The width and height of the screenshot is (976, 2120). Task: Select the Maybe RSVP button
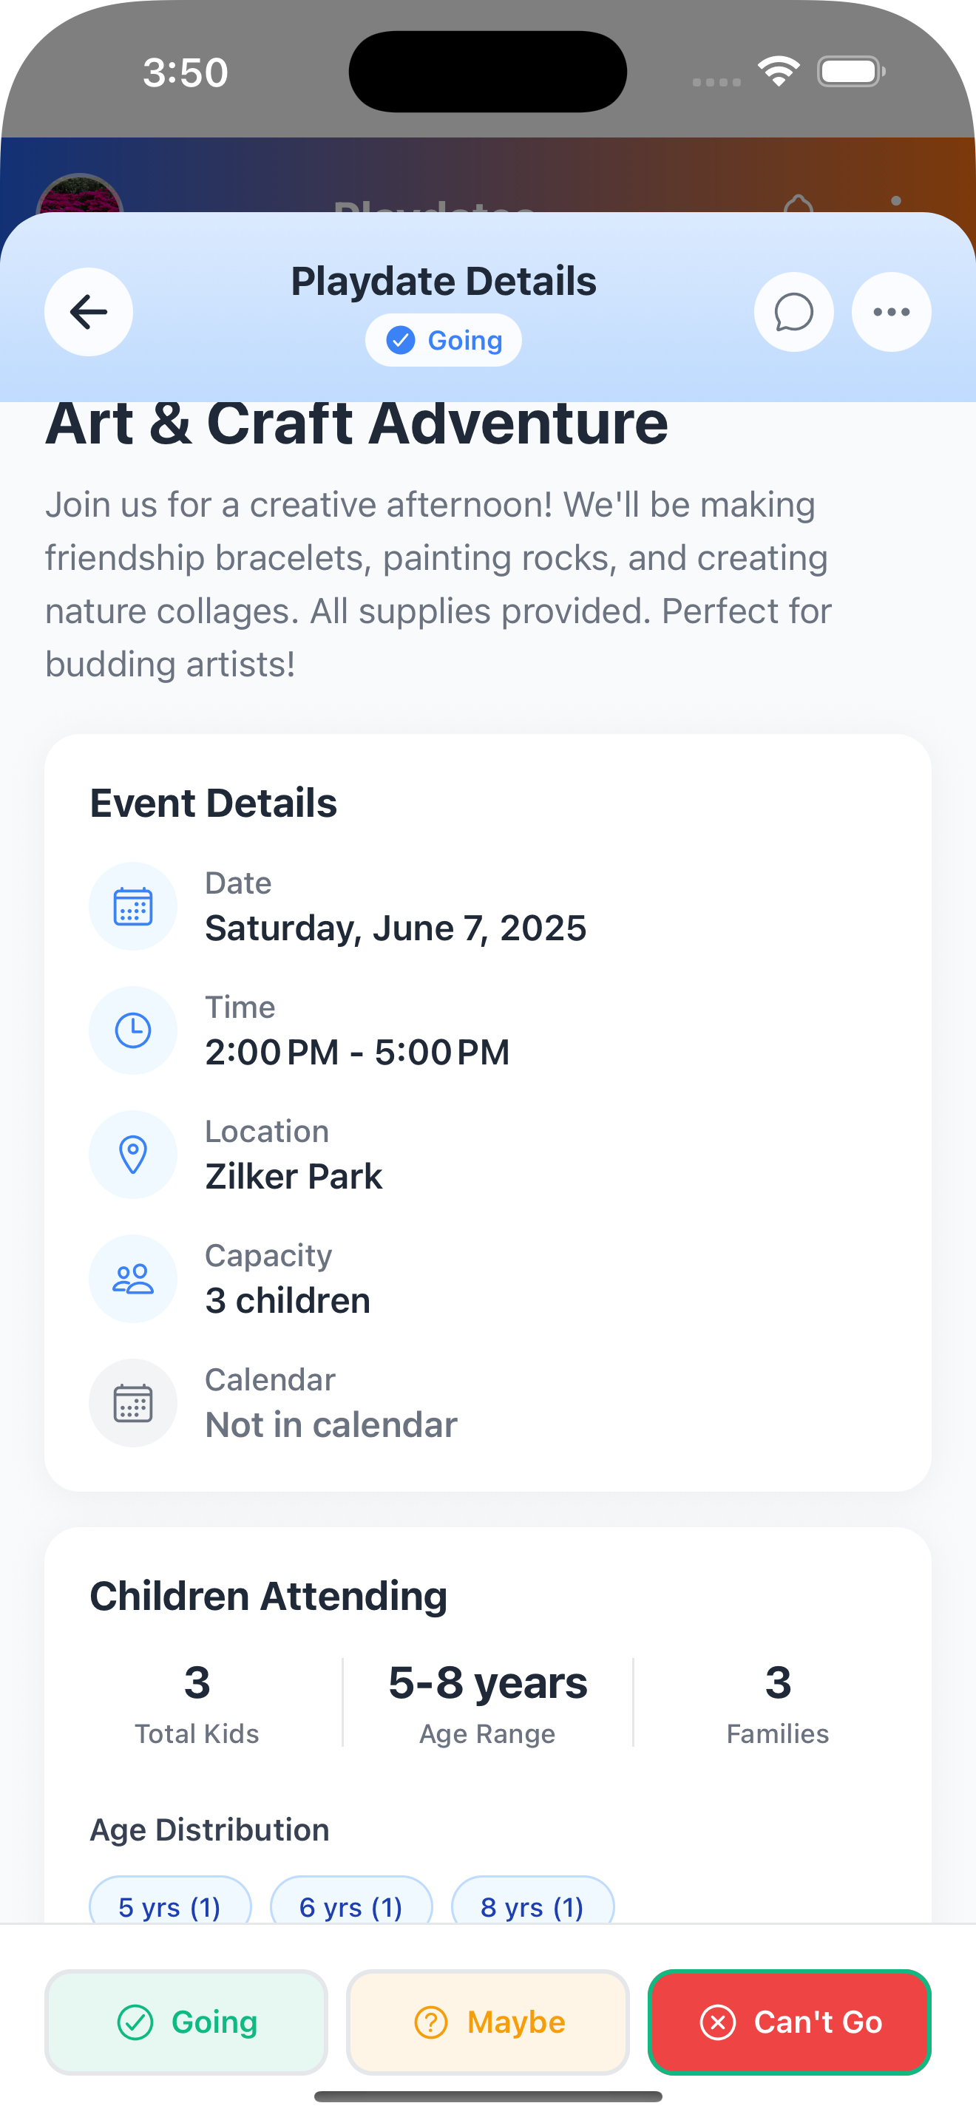point(488,2022)
